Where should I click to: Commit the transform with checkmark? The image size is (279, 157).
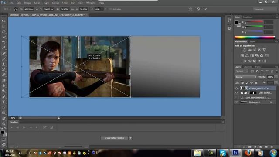click(205, 9)
